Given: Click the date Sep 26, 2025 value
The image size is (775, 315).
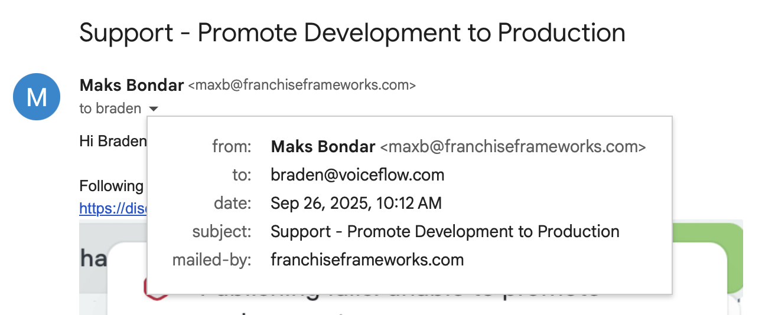Looking at the screenshot, I should 356,204.
